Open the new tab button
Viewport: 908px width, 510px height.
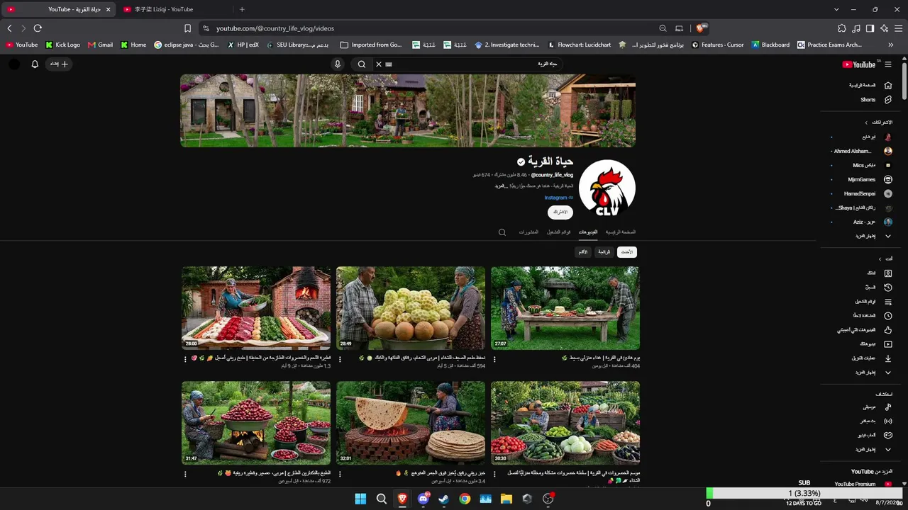242,9
